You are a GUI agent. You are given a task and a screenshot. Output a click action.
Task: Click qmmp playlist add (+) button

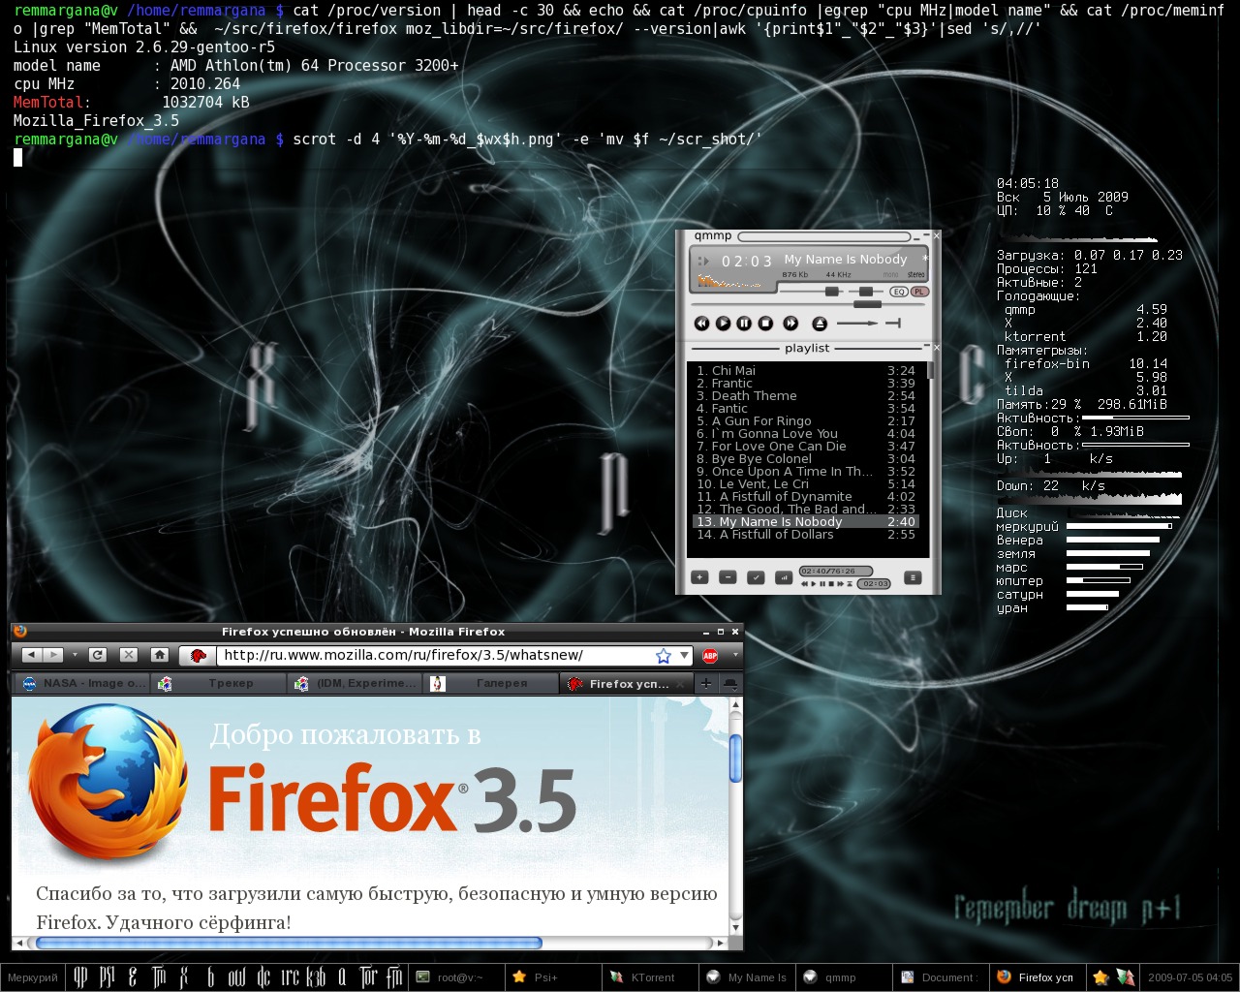click(x=699, y=577)
